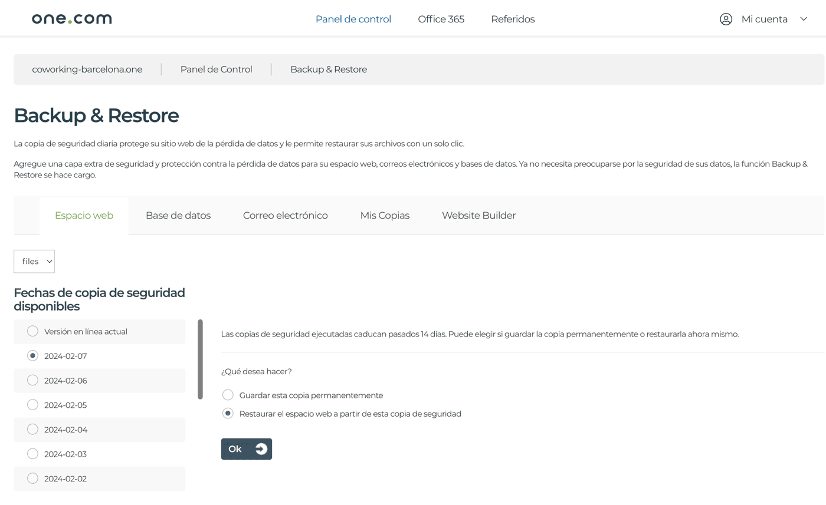Confirm with the Ok button
The image size is (826, 505).
pos(247,449)
